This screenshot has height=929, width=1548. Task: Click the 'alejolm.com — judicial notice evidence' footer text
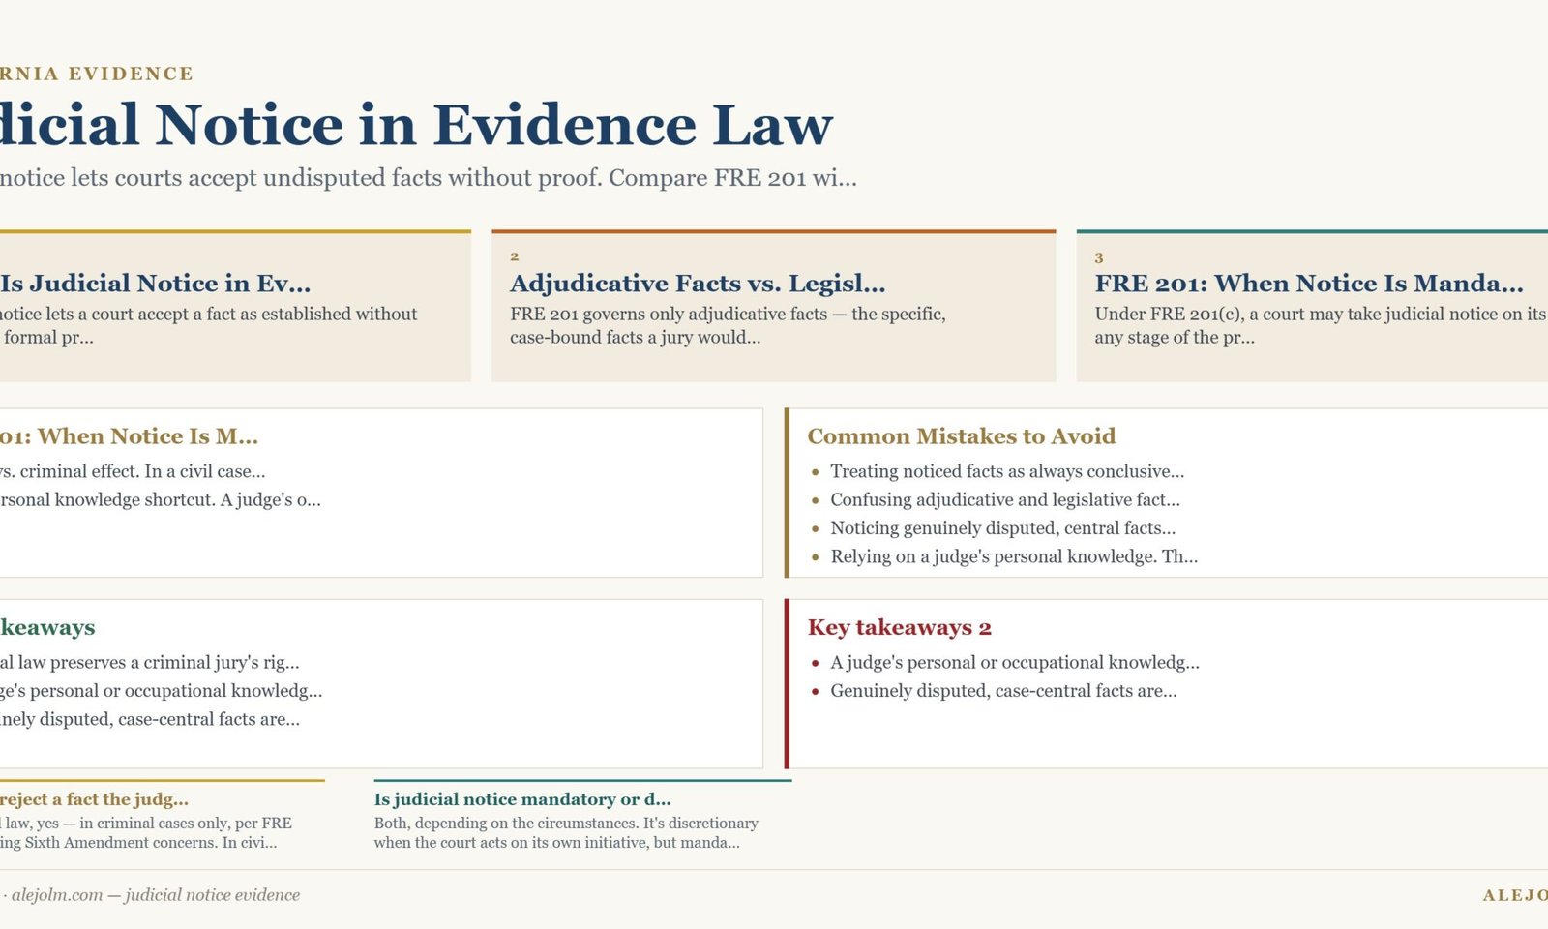[156, 895]
